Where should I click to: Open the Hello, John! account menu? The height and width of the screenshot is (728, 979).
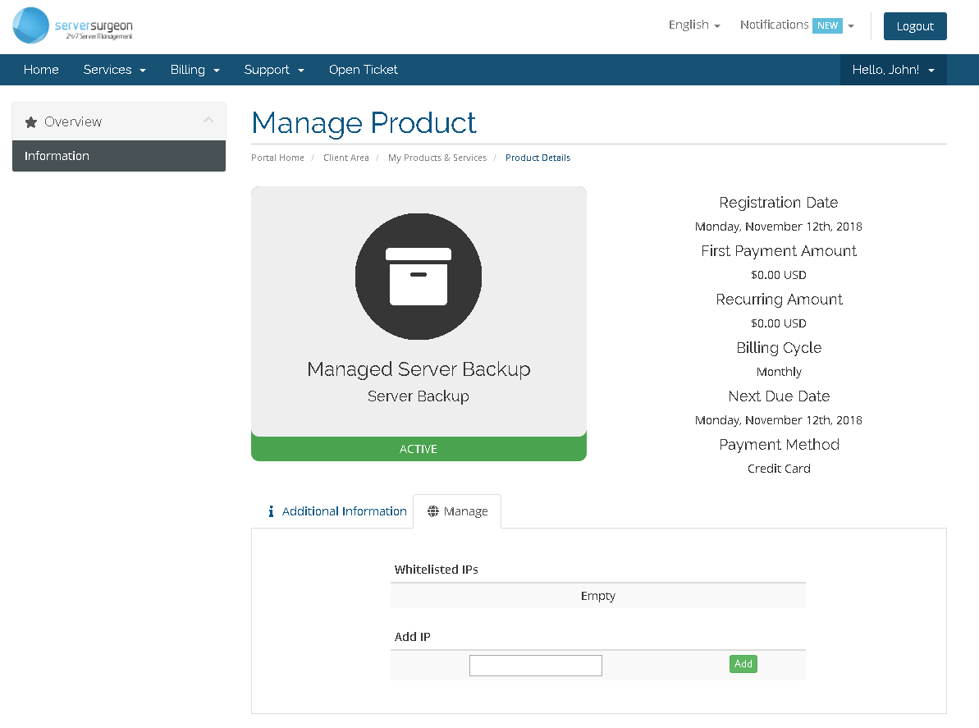coord(894,70)
